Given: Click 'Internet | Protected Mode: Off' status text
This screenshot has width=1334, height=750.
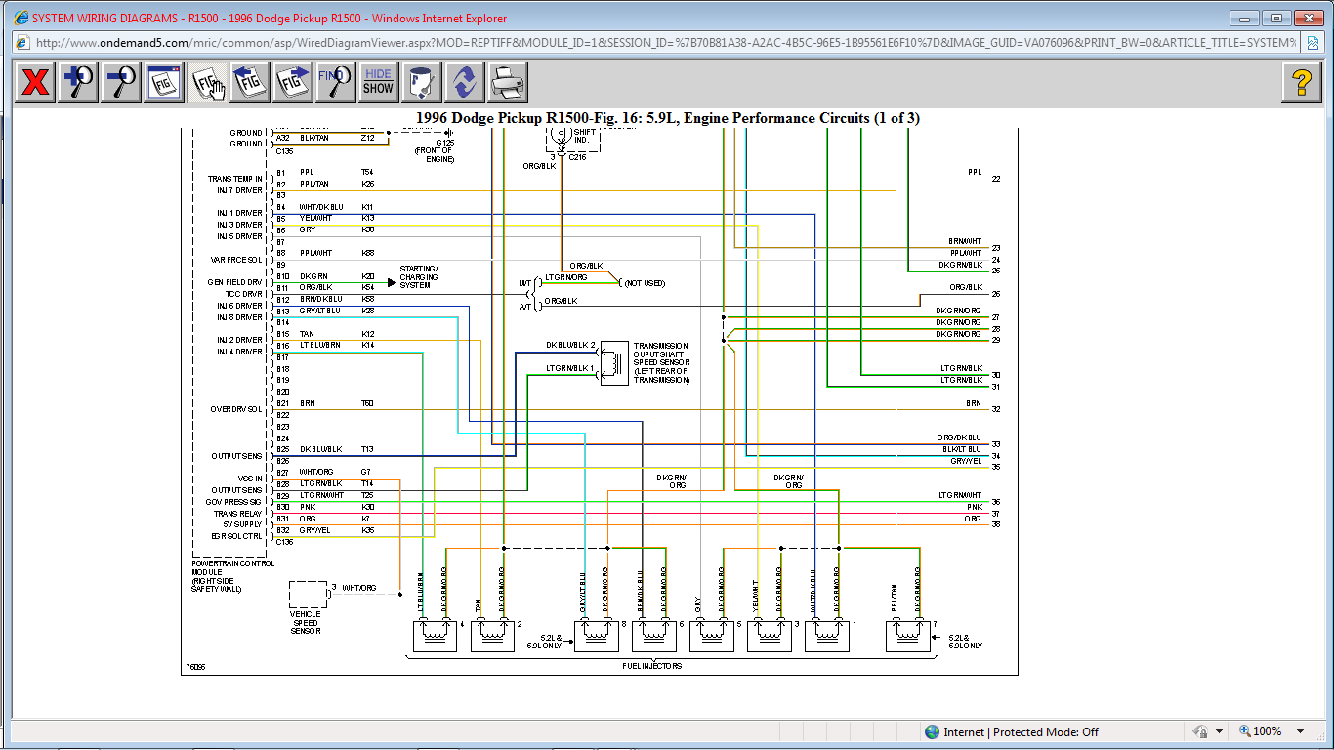Looking at the screenshot, I should coord(1021,731).
